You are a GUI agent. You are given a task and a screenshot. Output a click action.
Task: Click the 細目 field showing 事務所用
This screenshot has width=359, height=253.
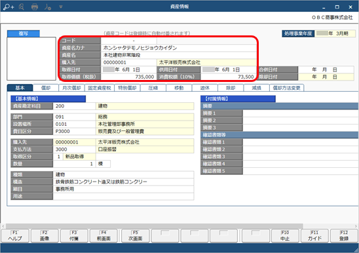123,189
